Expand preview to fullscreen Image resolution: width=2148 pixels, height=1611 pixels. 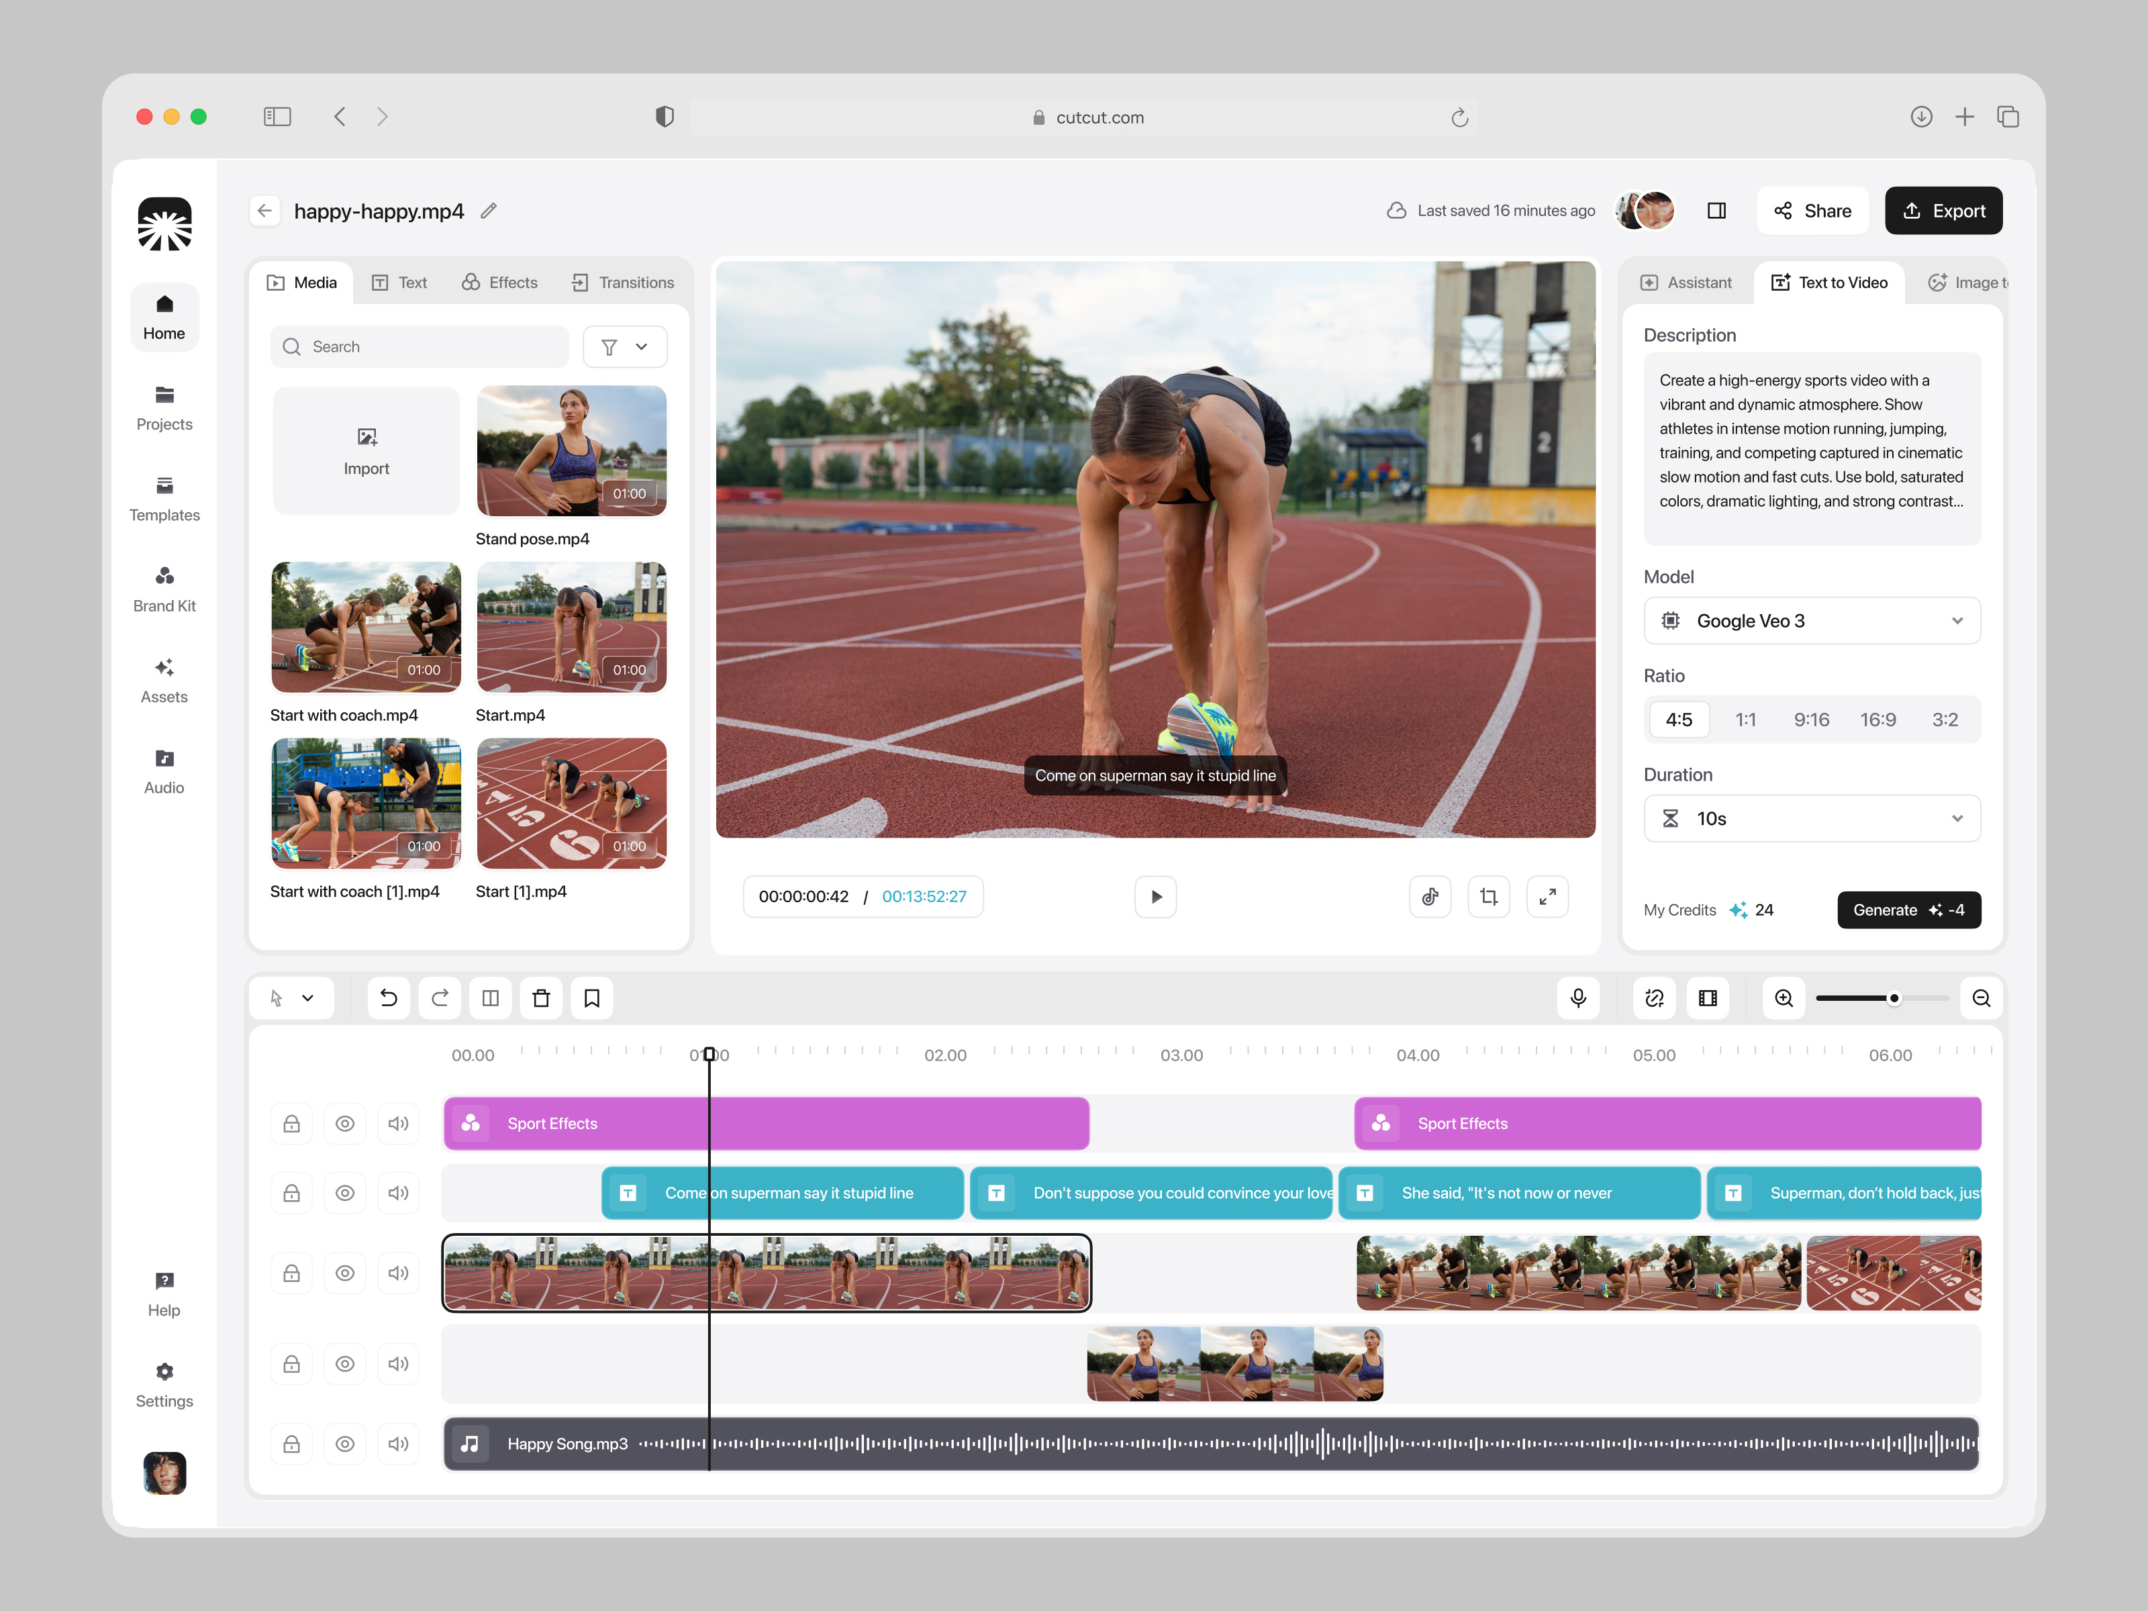pos(1547,896)
